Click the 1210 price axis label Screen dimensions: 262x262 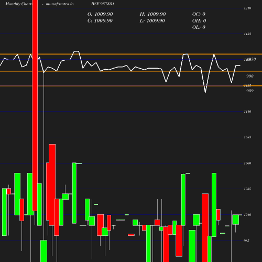click(x=247, y=8)
